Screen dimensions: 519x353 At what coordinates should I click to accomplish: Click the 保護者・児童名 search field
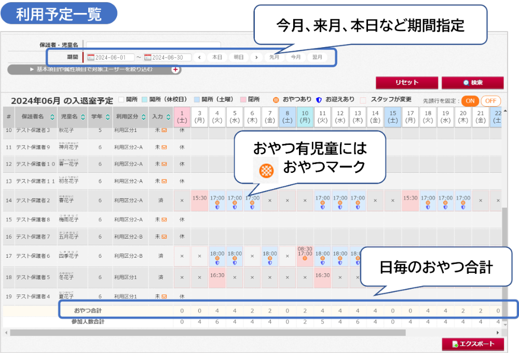(153, 45)
